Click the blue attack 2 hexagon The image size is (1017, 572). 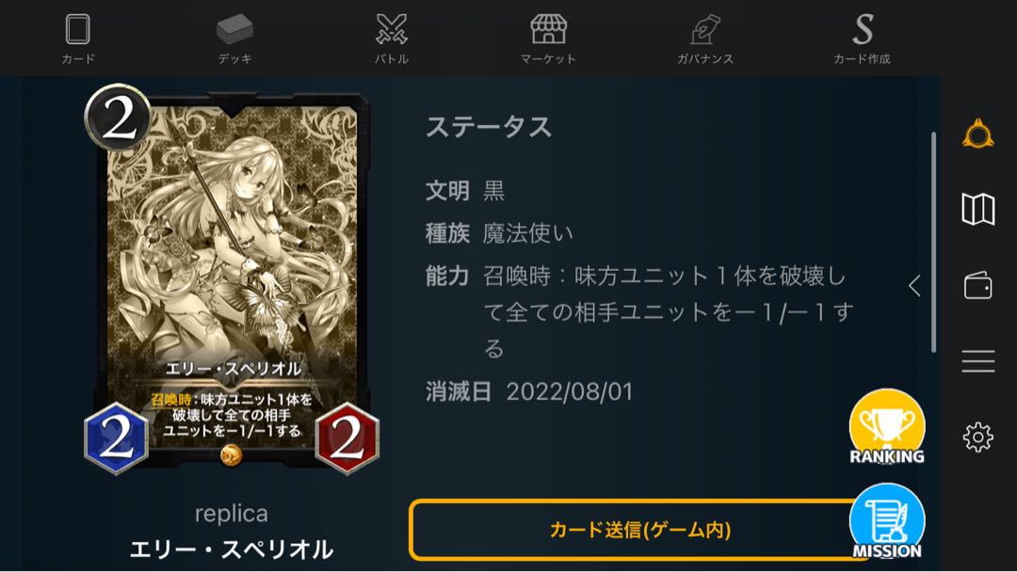tap(117, 438)
